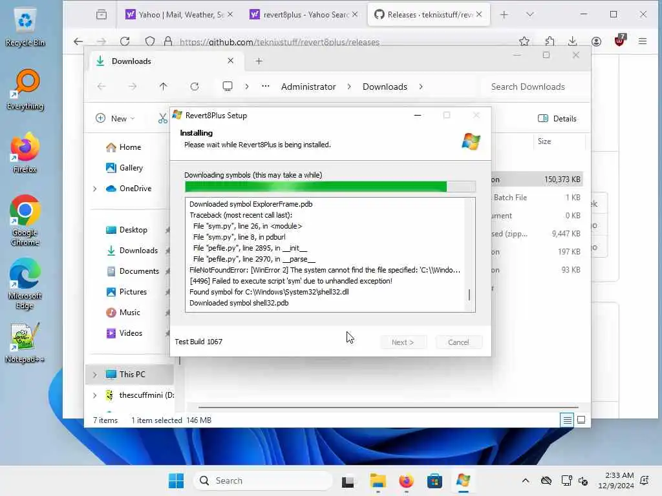Click Explorer horizontal scrollbar
The image size is (662, 496).
point(388,408)
